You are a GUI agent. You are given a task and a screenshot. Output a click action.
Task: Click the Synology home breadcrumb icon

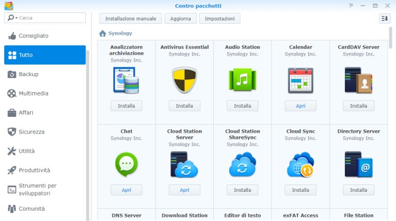102,33
